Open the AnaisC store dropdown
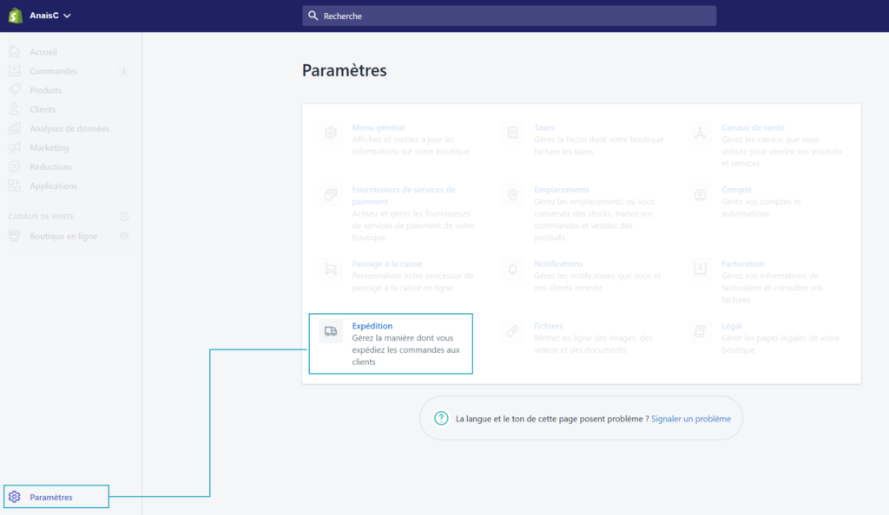The height and width of the screenshot is (515, 889). click(x=50, y=16)
